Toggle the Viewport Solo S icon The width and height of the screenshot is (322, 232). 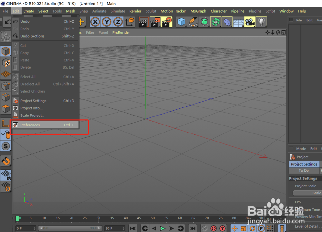pos(5,146)
